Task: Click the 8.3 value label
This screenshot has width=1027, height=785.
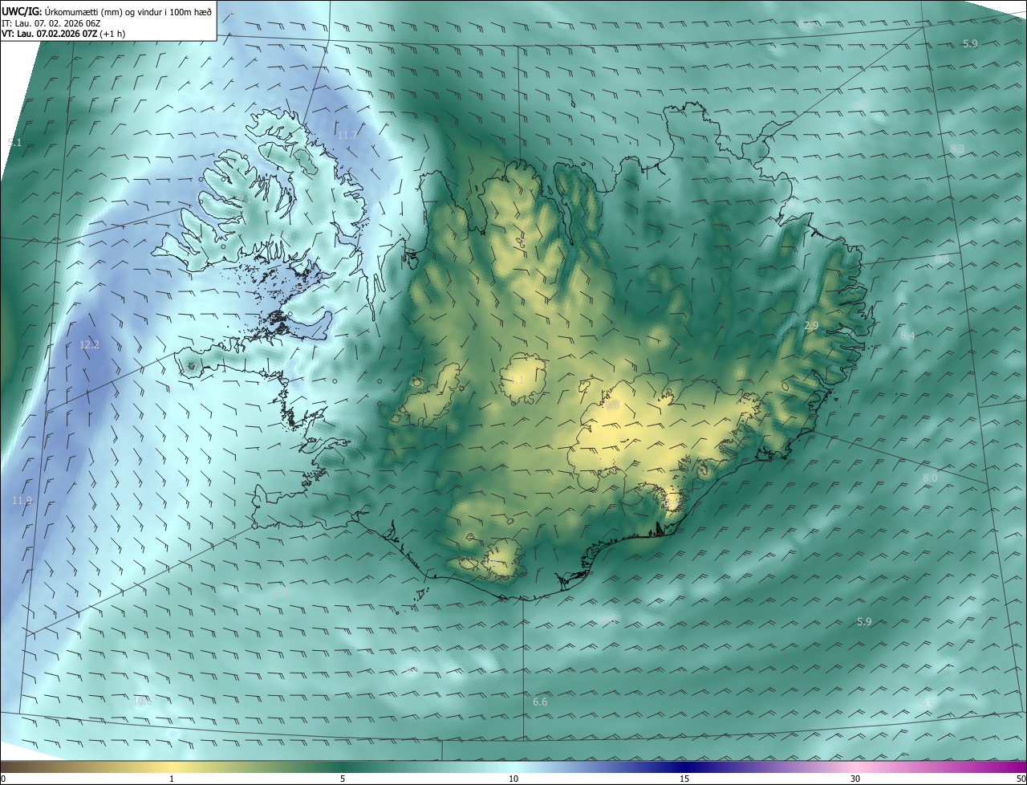Action: point(957,149)
